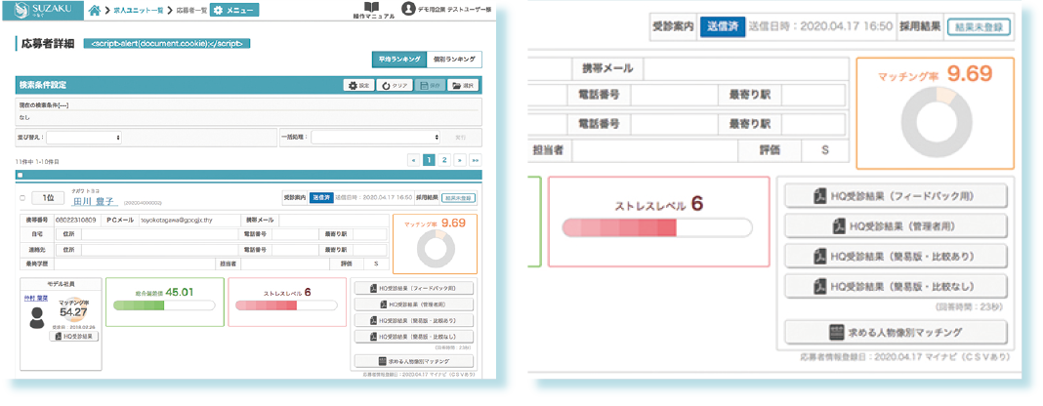Screen dimensions: 1043x406
Task: Click the home icon in the breadcrumb
Action: point(95,10)
